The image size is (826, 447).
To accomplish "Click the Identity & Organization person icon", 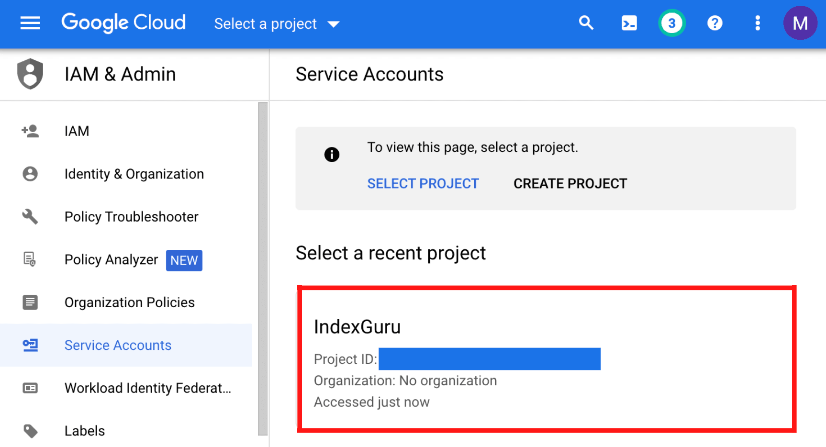I will coord(30,174).
